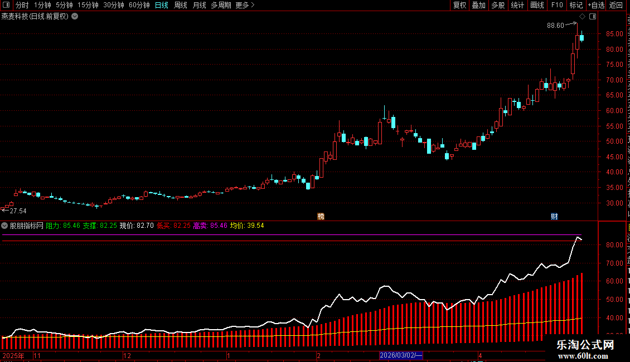Open the 股朋指标网 indicator dropdown
Image resolution: width=630 pixels, height=362 pixels.
pyautogui.click(x=4, y=226)
